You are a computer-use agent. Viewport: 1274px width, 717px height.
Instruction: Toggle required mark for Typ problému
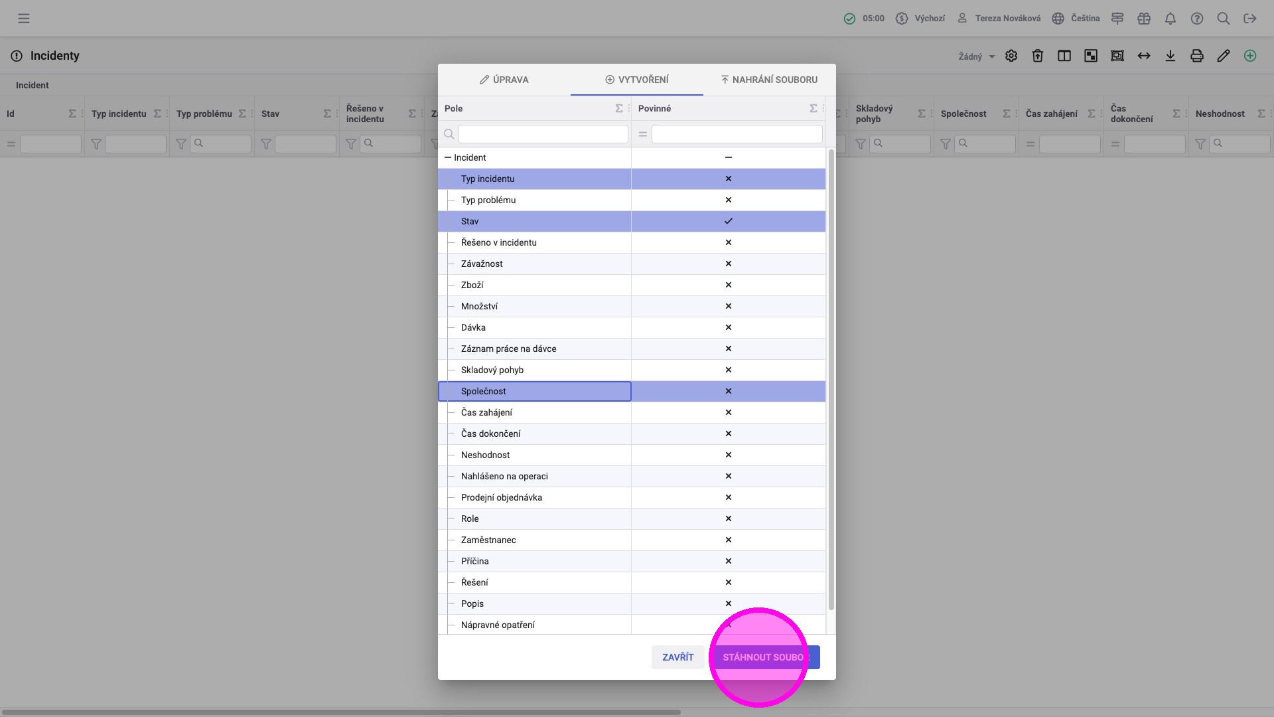click(728, 200)
